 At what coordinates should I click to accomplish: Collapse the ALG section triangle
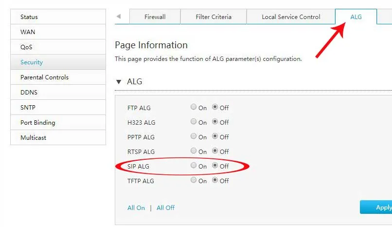coord(119,82)
